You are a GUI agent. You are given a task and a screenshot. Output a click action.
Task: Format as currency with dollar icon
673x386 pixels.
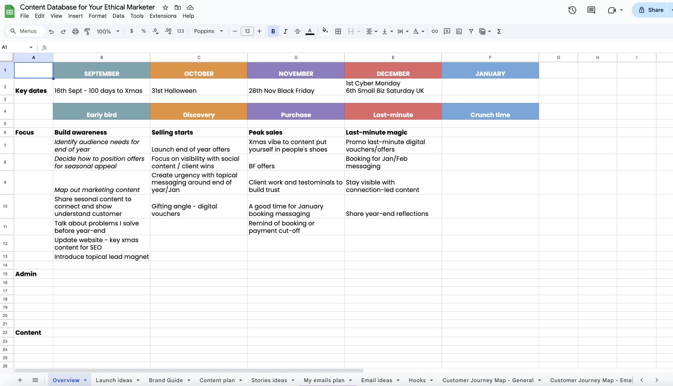(x=132, y=31)
